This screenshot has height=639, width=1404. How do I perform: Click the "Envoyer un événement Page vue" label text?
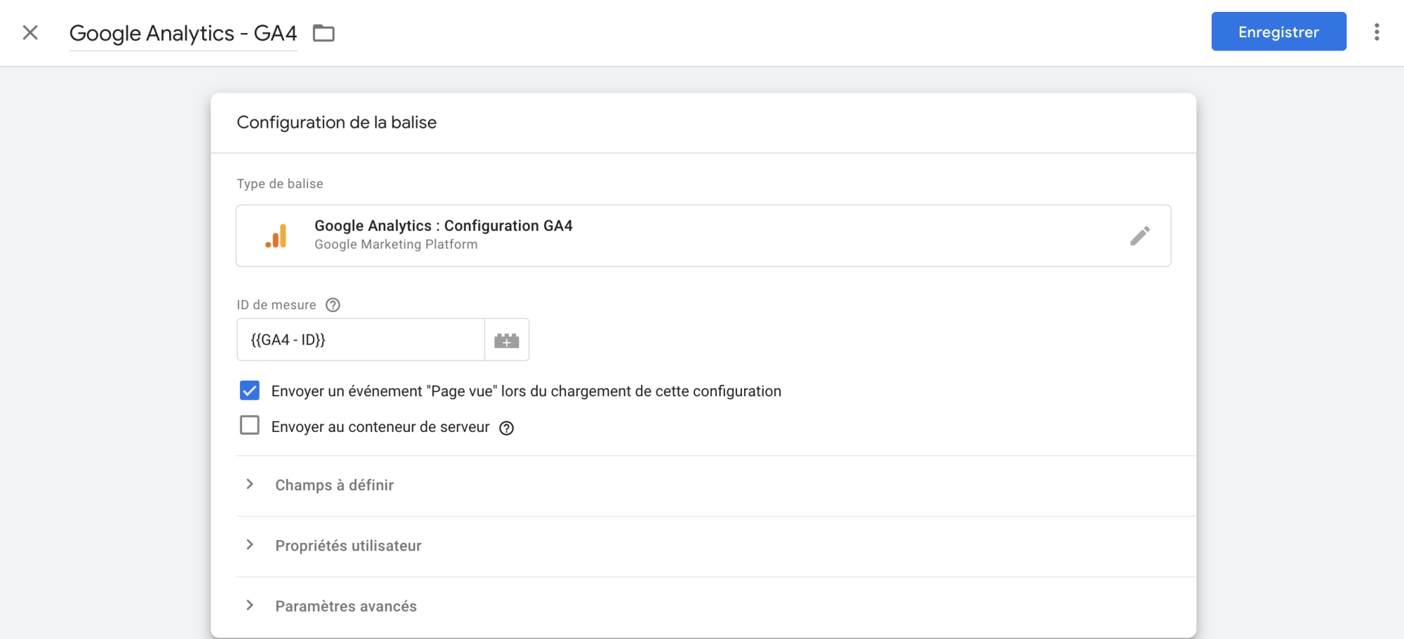pos(526,391)
